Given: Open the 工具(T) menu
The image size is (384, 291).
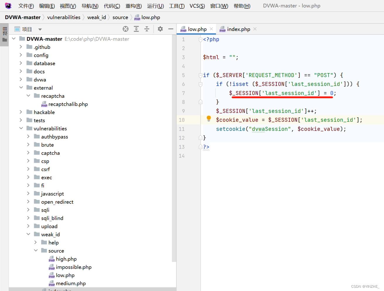Looking at the screenshot, I should coord(177,6).
